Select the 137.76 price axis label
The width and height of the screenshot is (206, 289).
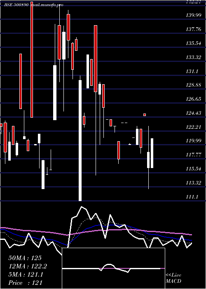194,29
